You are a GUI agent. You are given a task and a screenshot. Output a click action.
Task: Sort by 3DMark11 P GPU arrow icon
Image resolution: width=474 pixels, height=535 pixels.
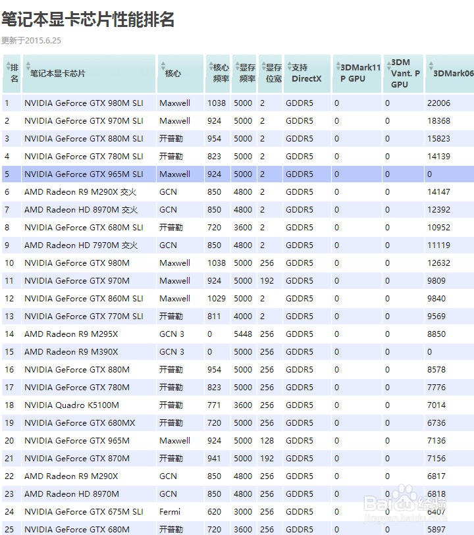point(338,66)
